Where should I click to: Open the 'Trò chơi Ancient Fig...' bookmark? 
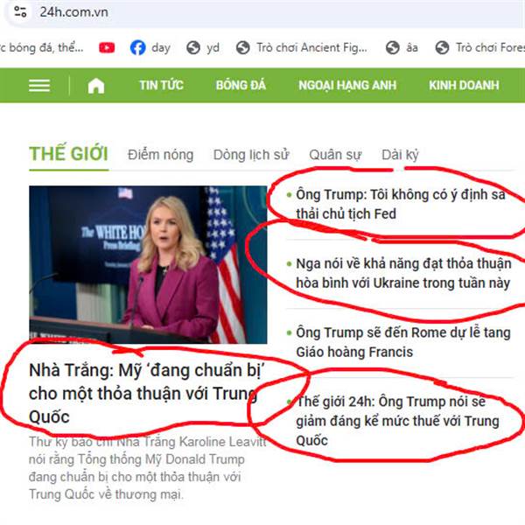[302, 47]
